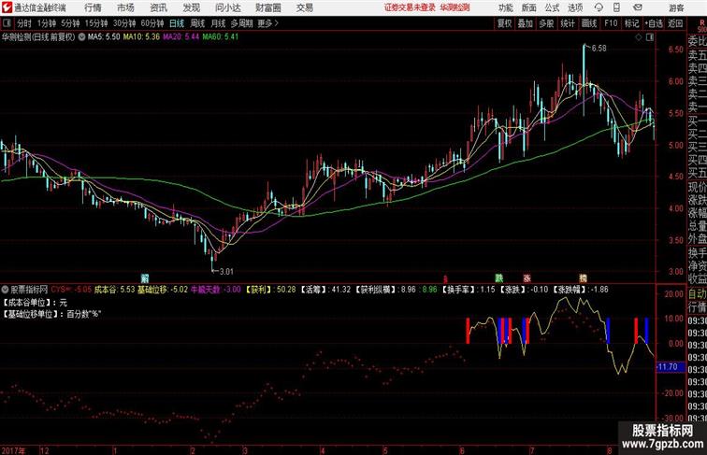Expand the sub-chart indicator dropdown arrow
This screenshot has height=455, width=707.
point(5,290)
